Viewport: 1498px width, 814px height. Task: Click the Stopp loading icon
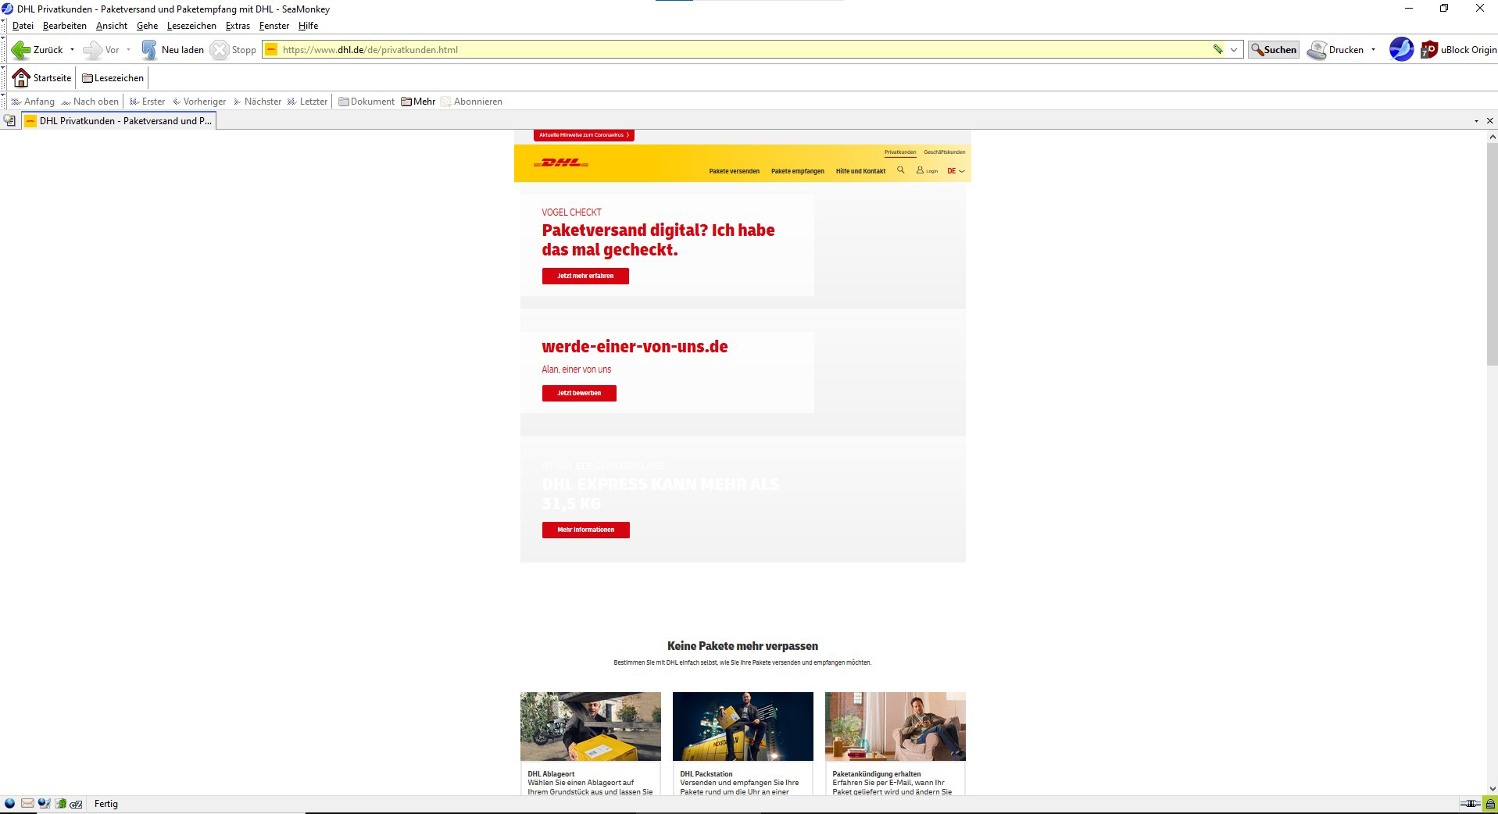coord(220,50)
